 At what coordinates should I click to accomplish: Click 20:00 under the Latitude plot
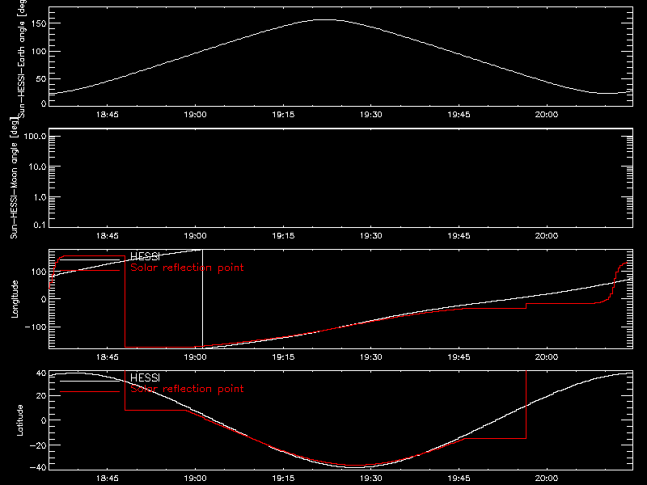[547, 479]
